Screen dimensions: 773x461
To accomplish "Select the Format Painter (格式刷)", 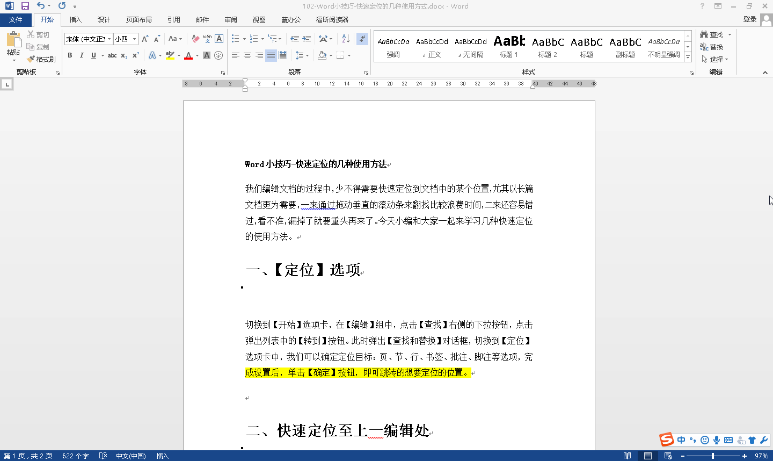I will [41, 59].
